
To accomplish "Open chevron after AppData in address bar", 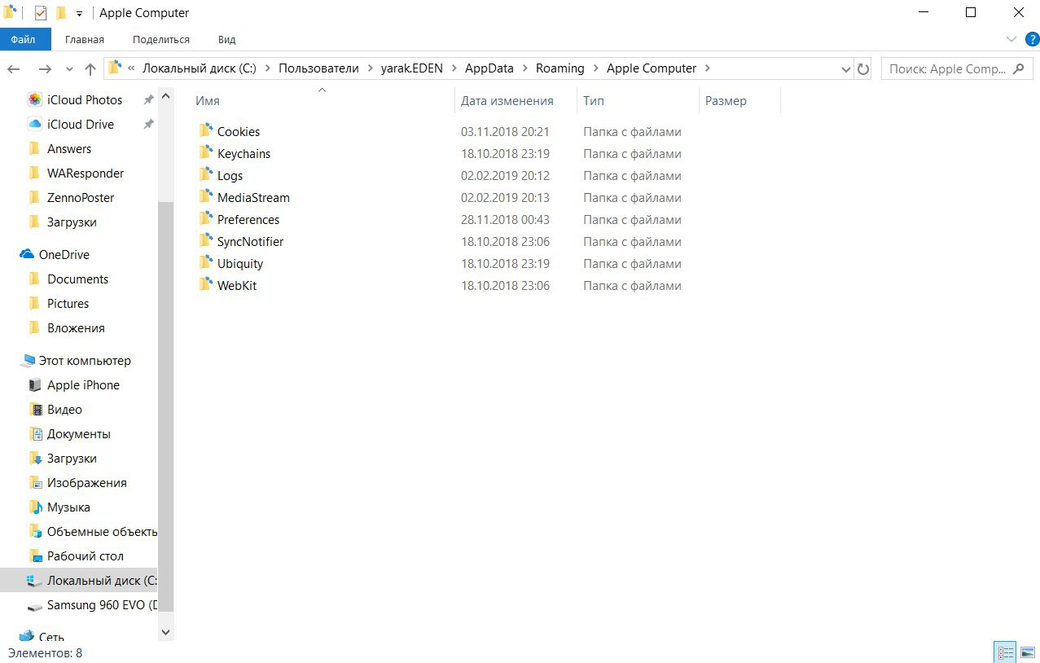I will [x=524, y=68].
